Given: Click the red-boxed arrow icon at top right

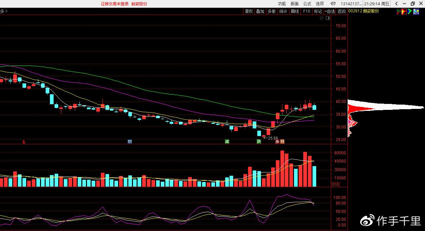Looking at the screenshot, I should (x=404, y=11).
